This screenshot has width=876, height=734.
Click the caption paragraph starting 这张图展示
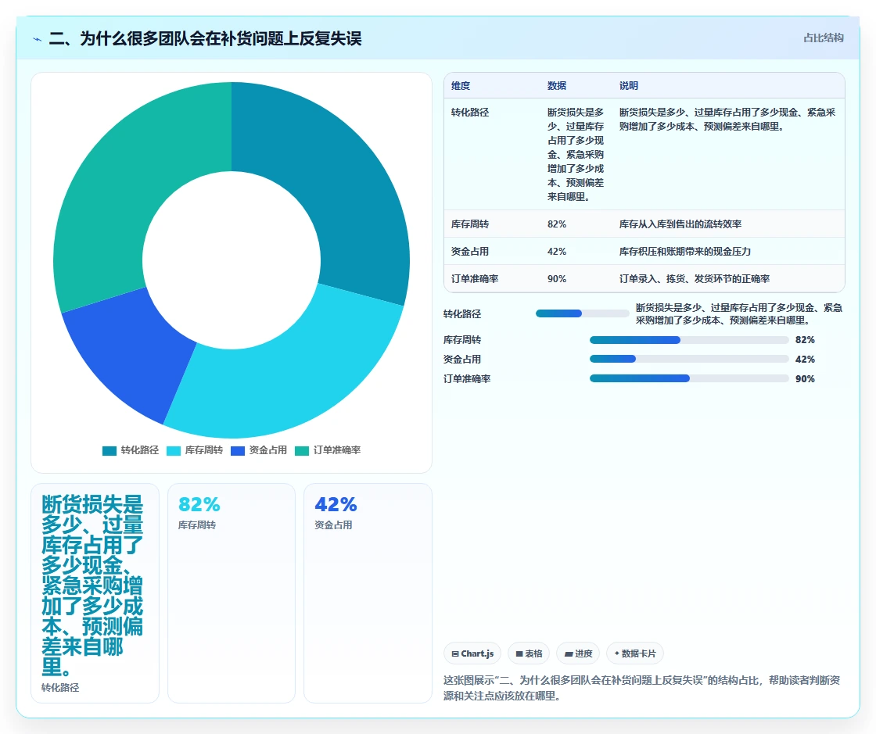coord(642,688)
